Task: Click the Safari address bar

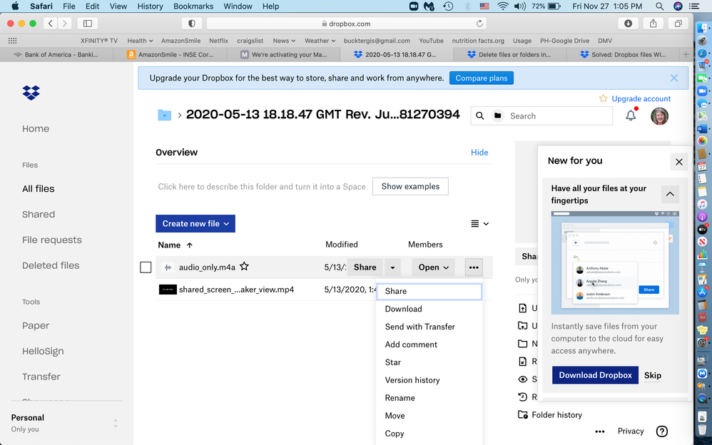Action: coord(346,24)
